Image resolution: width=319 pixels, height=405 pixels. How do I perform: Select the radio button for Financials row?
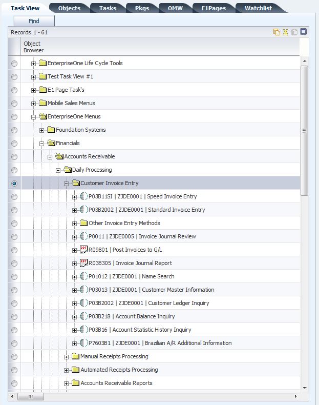click(14, 144)
